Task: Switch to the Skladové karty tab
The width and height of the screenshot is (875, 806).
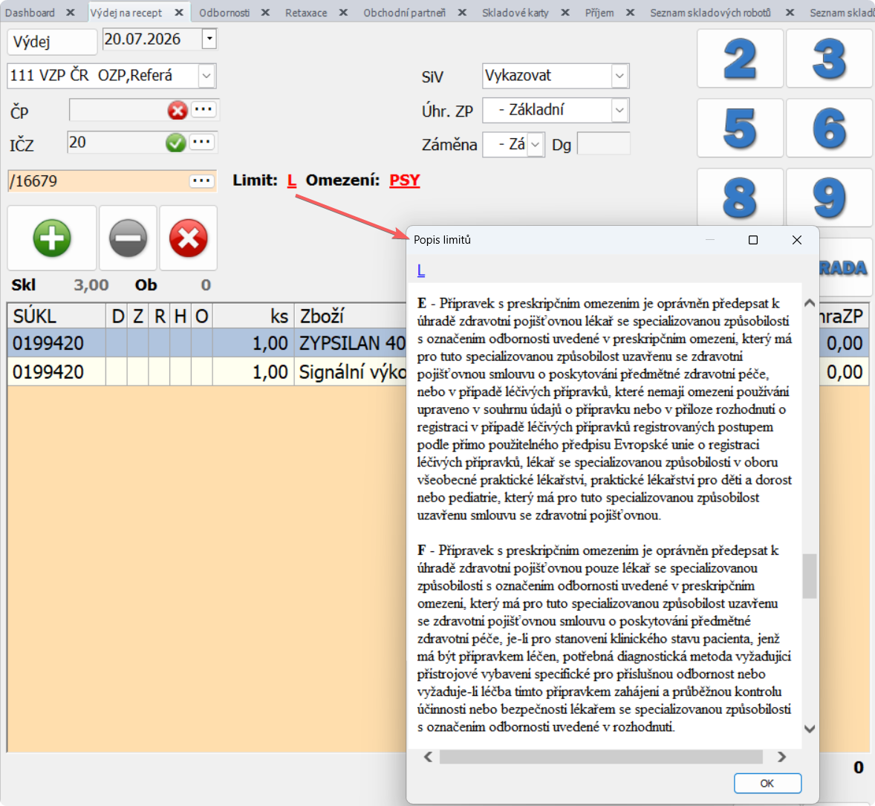Action: pos(515,13)
